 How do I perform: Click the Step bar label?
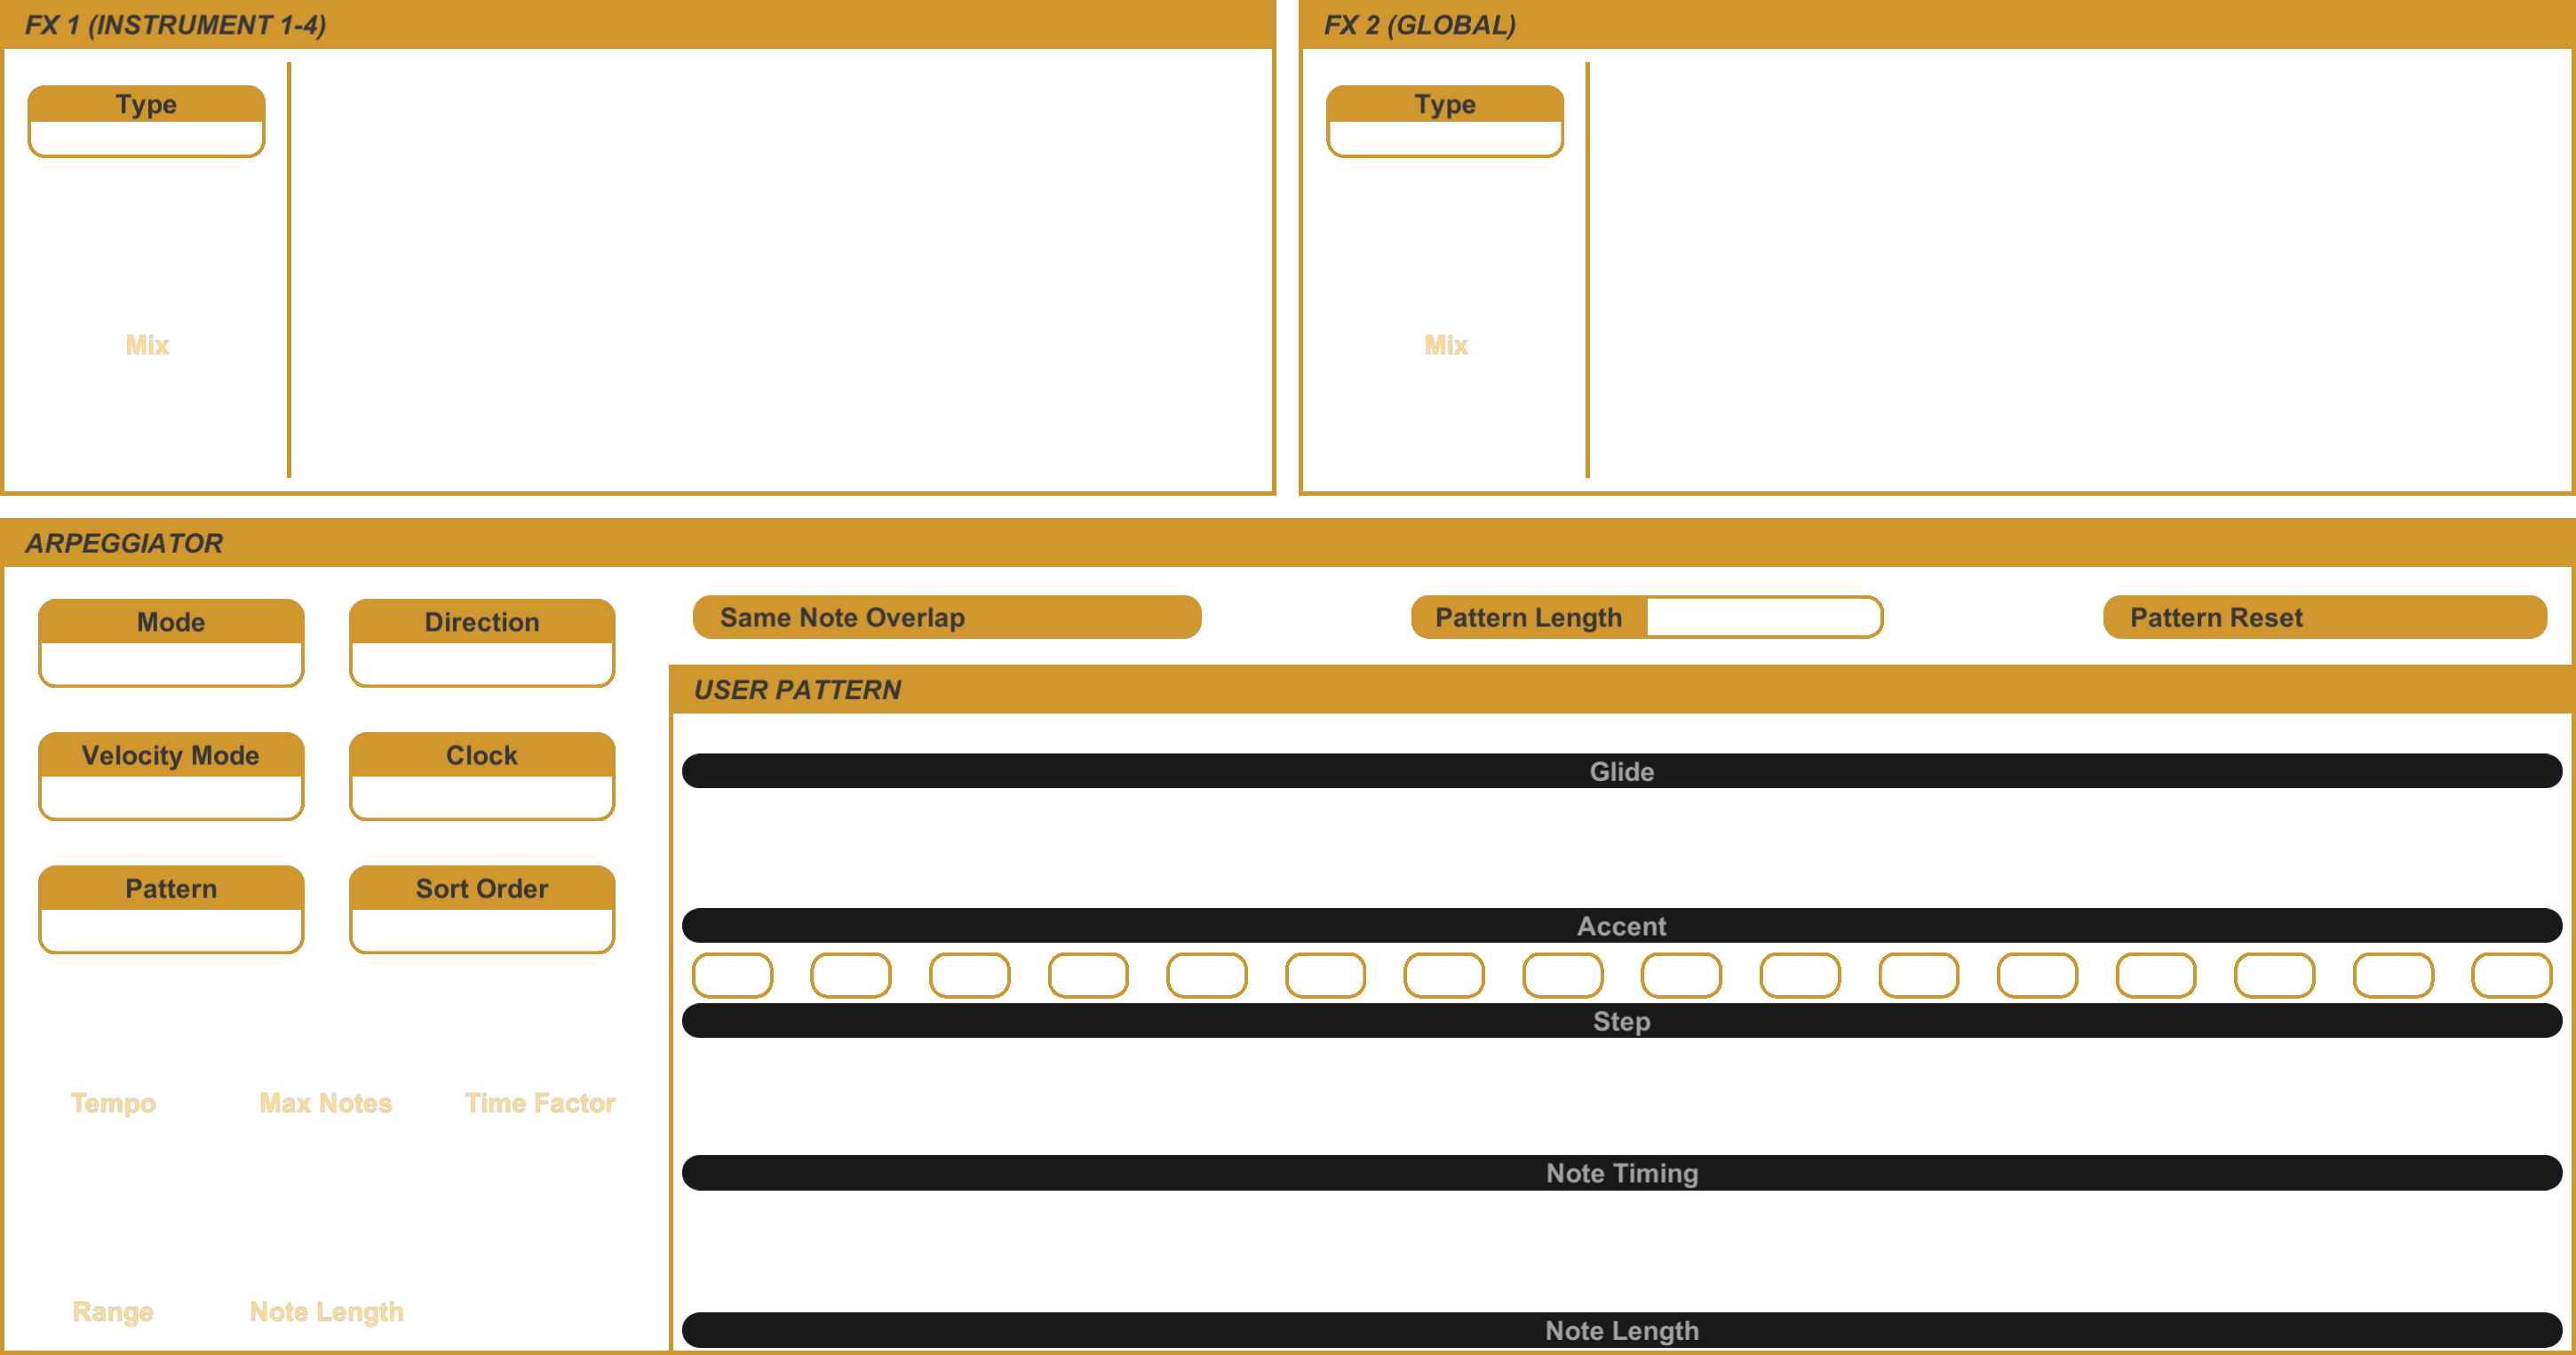point(1622,1021)
